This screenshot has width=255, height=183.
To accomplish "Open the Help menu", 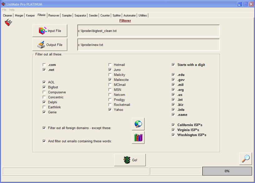I will (12, 10).
